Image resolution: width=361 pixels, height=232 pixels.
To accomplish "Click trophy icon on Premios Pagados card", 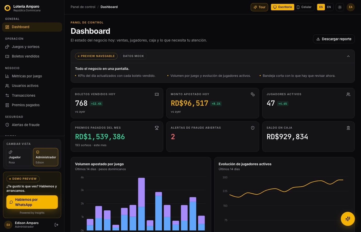I will 157,128.
